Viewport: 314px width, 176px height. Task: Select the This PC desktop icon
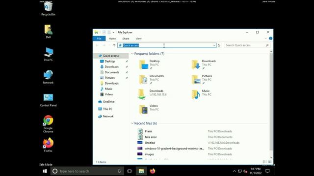tap(48, 54)
